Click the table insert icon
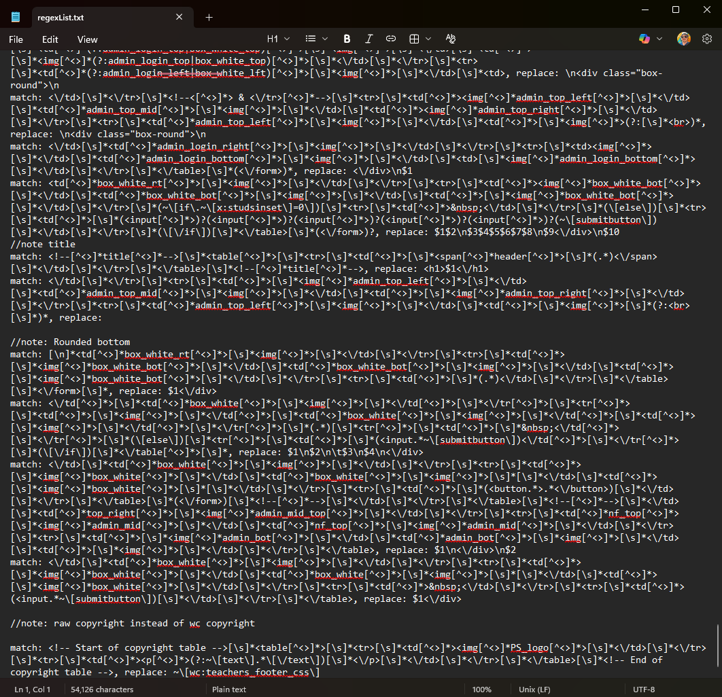This screenshot has width=722, height=697. click(414, 39)
